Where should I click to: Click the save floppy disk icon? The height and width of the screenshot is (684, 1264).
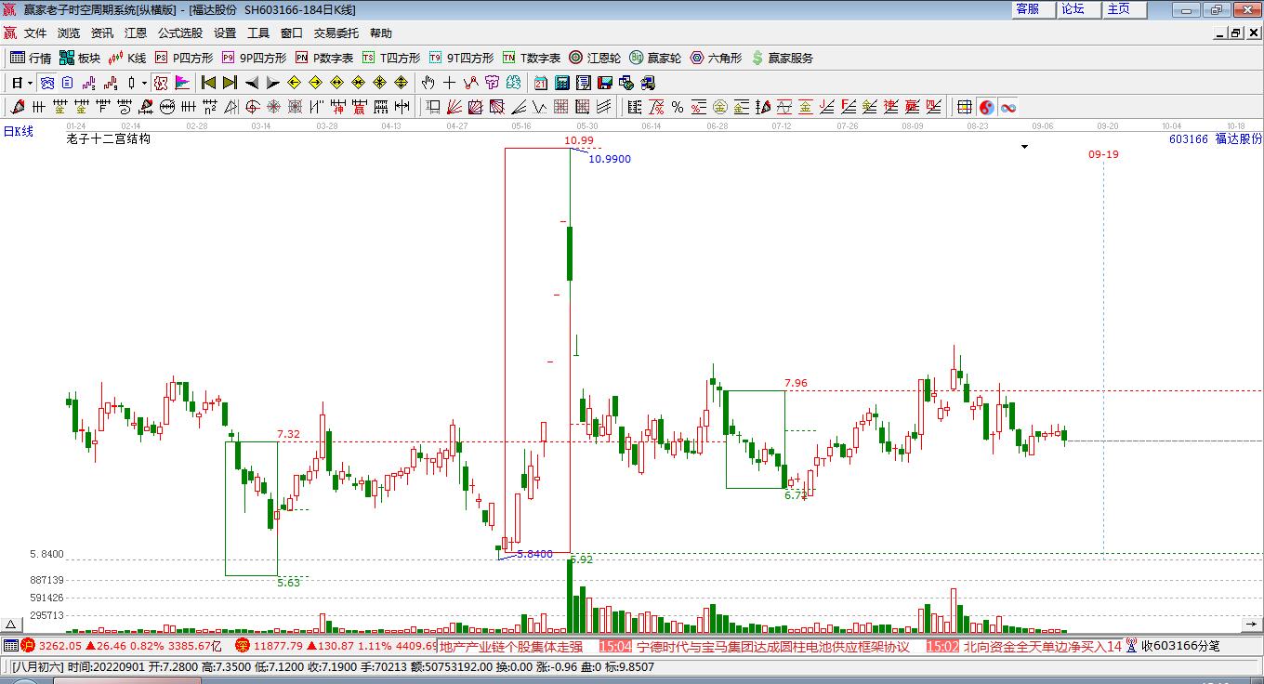[x=605, y=83]
